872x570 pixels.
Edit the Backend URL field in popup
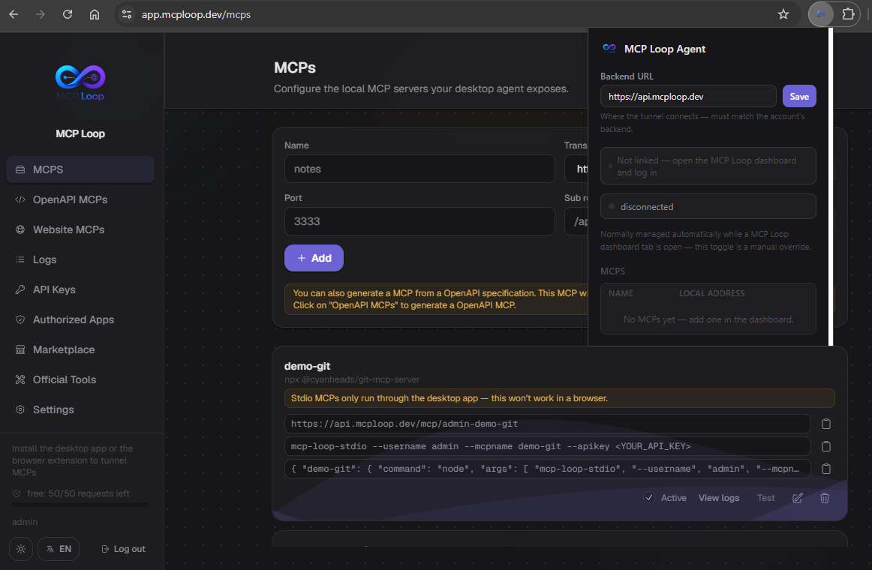[x=688, y=96]
